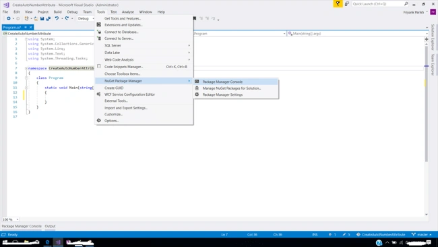This screenshot has height=247, width=438.
Task: Collapse the Main method block
Action: click(26, 88)
